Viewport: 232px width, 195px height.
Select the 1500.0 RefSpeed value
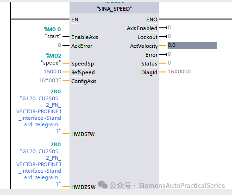[52, 71]
